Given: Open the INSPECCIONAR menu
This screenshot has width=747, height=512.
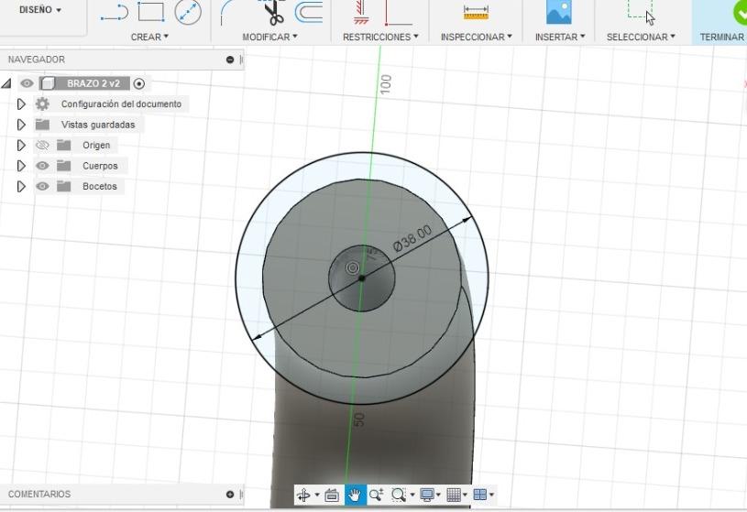Looking at the screenshot, I should [476, 37].
